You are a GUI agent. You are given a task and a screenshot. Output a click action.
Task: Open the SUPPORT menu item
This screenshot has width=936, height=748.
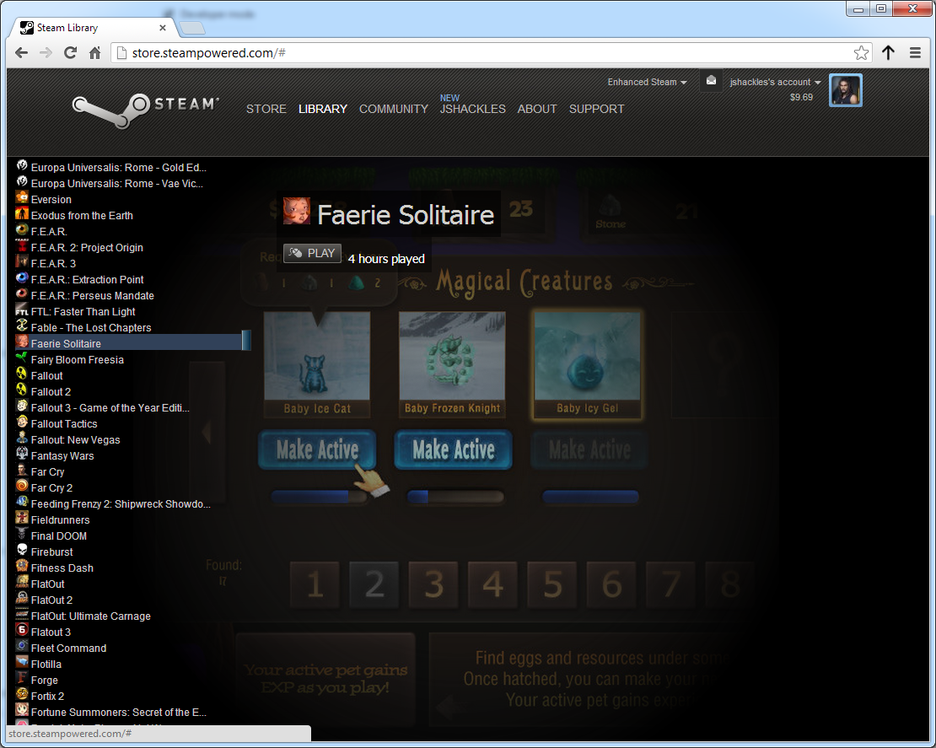tap(596, 110)
